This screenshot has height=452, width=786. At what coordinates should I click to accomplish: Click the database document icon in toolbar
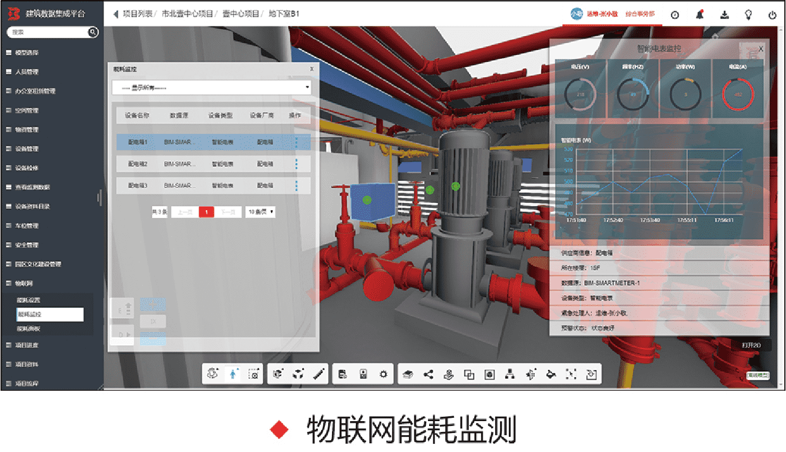coord(343,374)
